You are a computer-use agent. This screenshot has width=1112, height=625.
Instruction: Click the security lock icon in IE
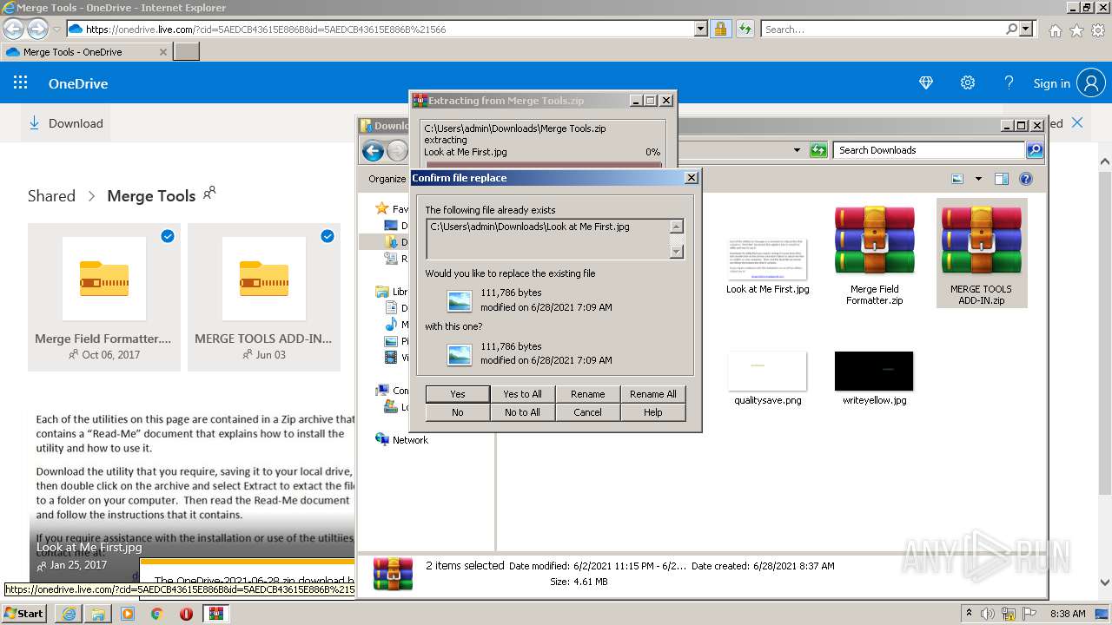point(720,30)
